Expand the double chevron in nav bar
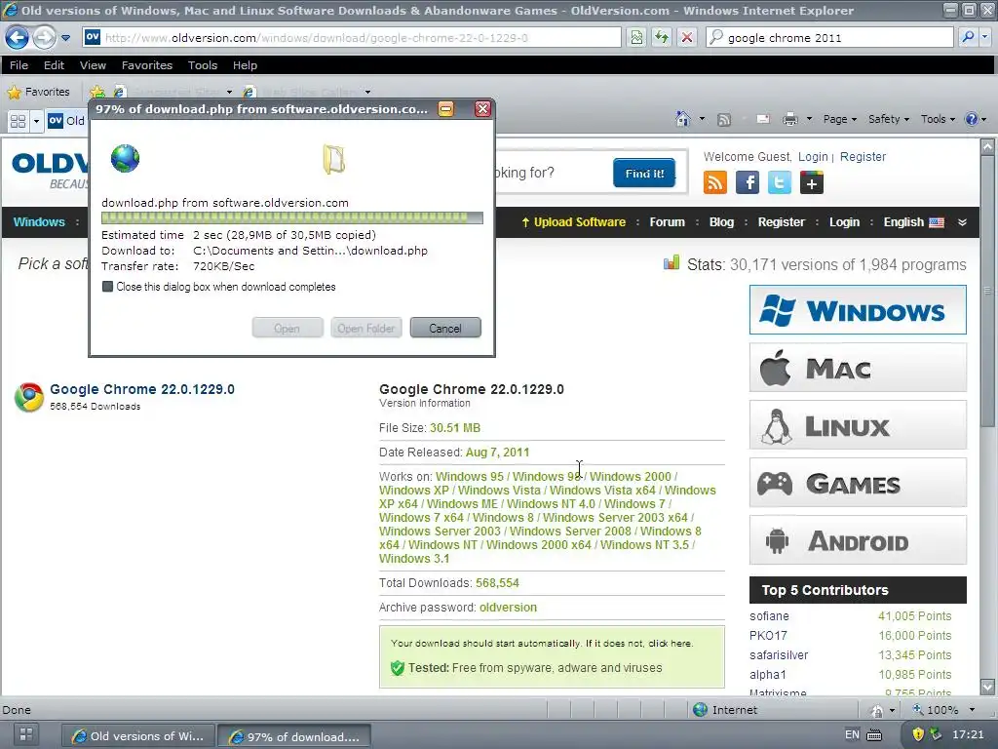The image size is (998, 749). click(x=962, y=222)
